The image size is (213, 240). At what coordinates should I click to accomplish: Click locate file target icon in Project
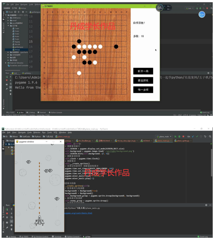15,12
